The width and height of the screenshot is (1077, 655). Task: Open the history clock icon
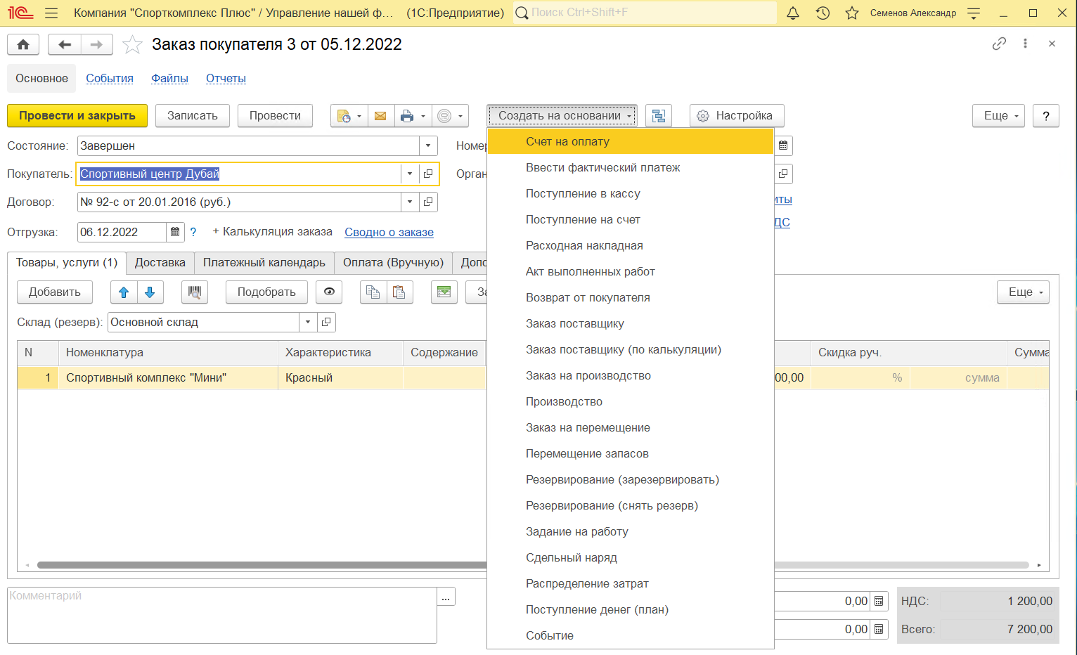(823, 13)
